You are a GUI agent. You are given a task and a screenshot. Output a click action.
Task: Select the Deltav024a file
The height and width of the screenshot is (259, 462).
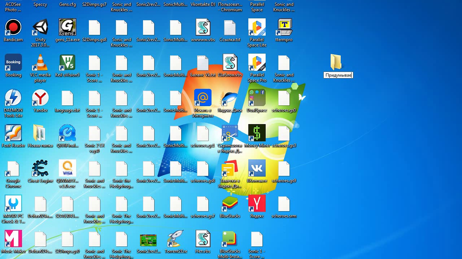pyautogui.click(x=40, y=204)
